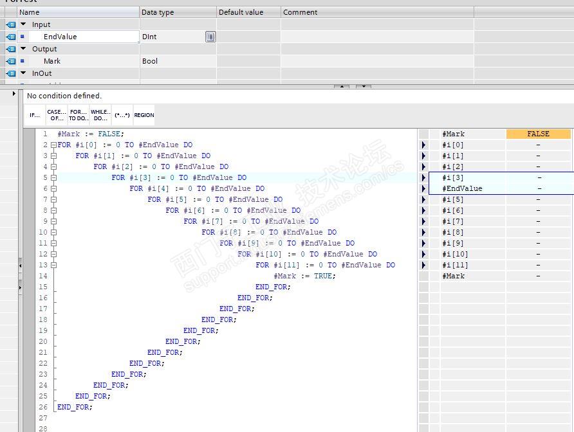Click the interface icon beside InOut

10,73
